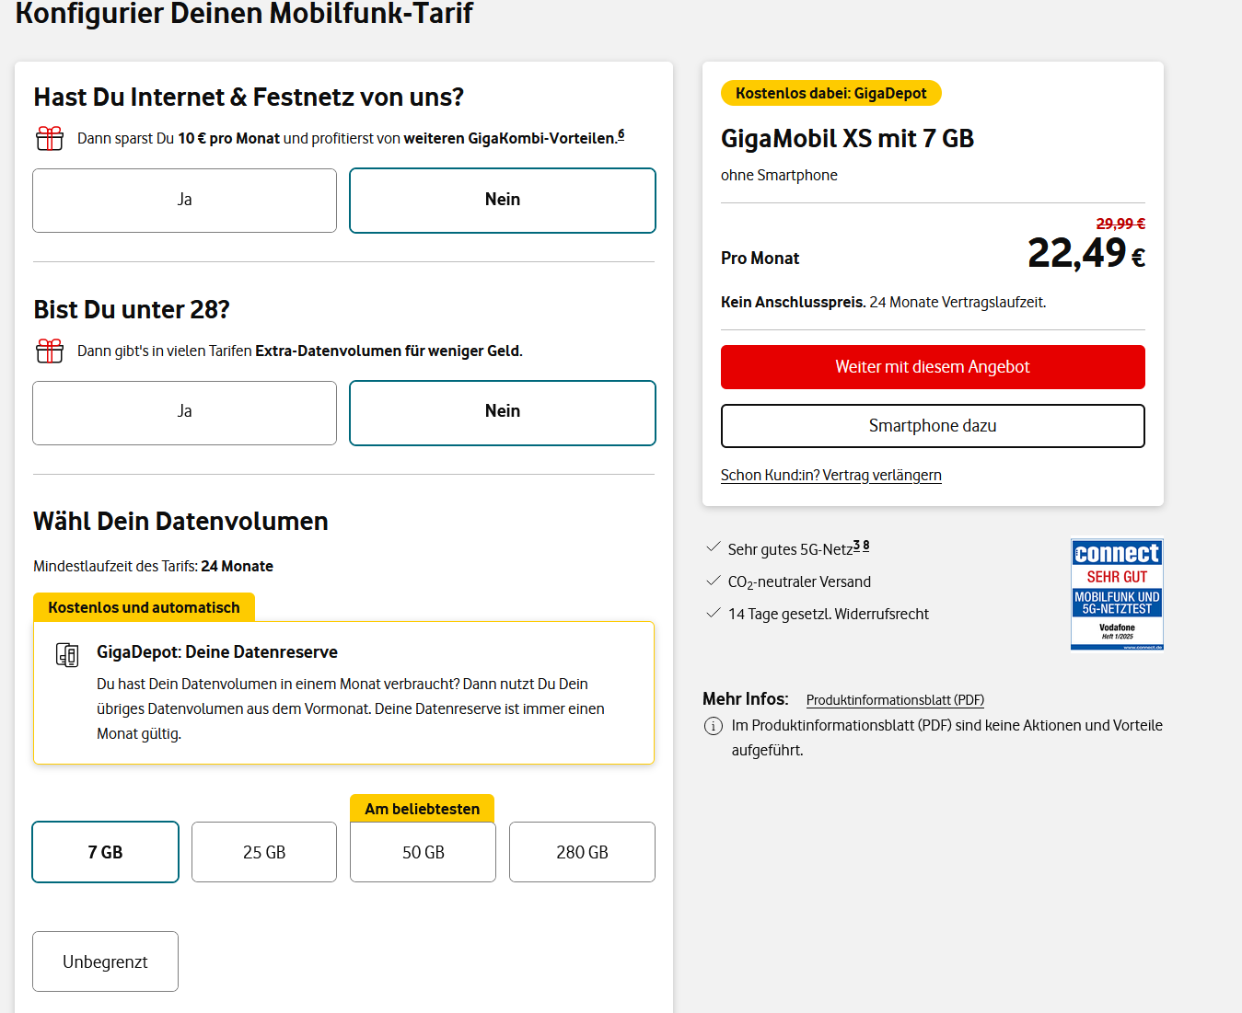This screenshot has height=1013, width=1242.
Task: Click the info icon next to Produktinformationsblatt note
Action: pos(714,726)
